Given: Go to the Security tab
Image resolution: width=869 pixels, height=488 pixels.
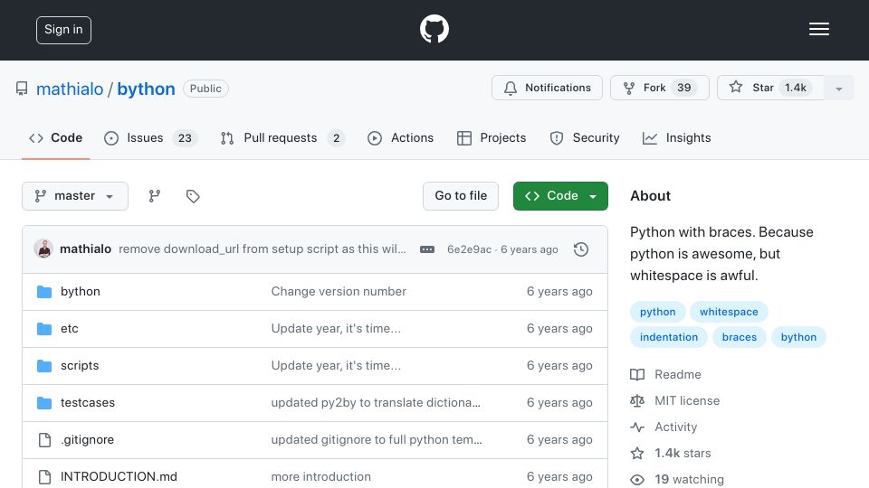Looking at the screenshot, I should point(584,138).
